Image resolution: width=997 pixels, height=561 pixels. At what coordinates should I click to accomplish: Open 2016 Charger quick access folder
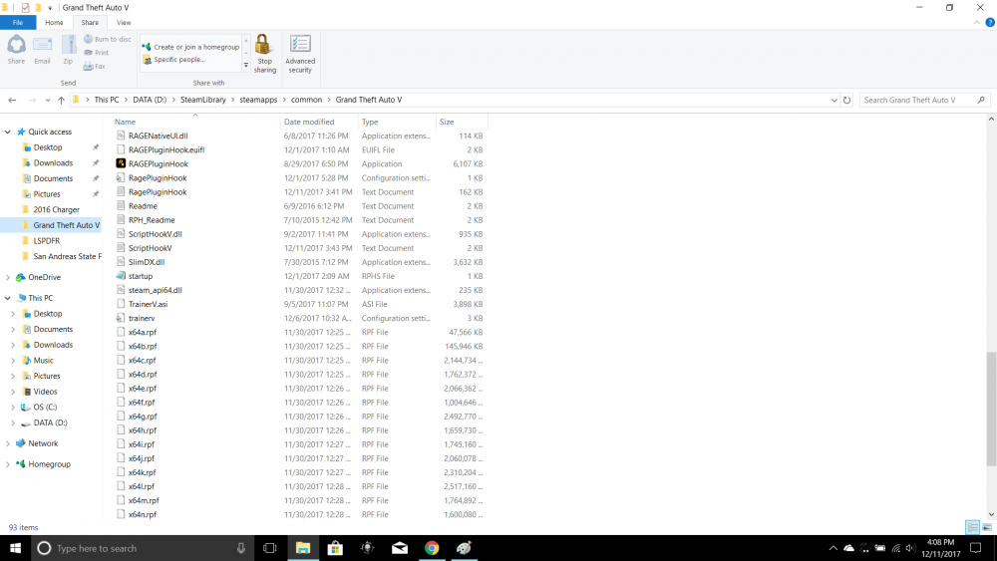pos(56,209)
